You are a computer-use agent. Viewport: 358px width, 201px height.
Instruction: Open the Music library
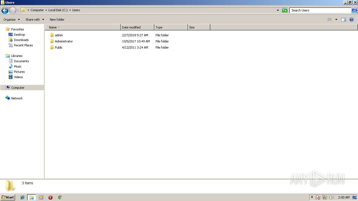(x=18, y=66)
